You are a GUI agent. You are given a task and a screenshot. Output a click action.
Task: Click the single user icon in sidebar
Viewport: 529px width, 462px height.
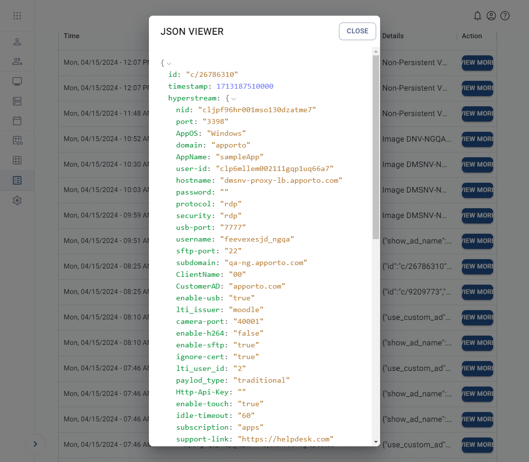[17, 42]
